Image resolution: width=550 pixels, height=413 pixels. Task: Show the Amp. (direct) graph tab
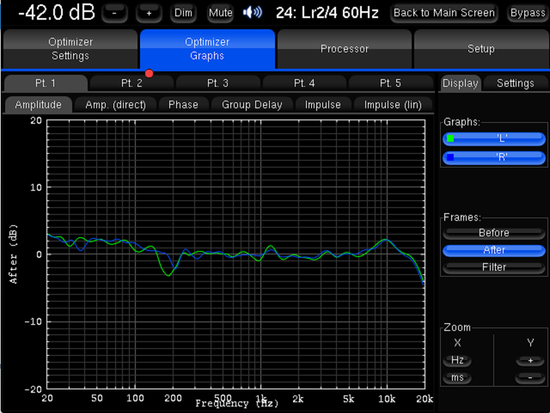click(116, 105)
